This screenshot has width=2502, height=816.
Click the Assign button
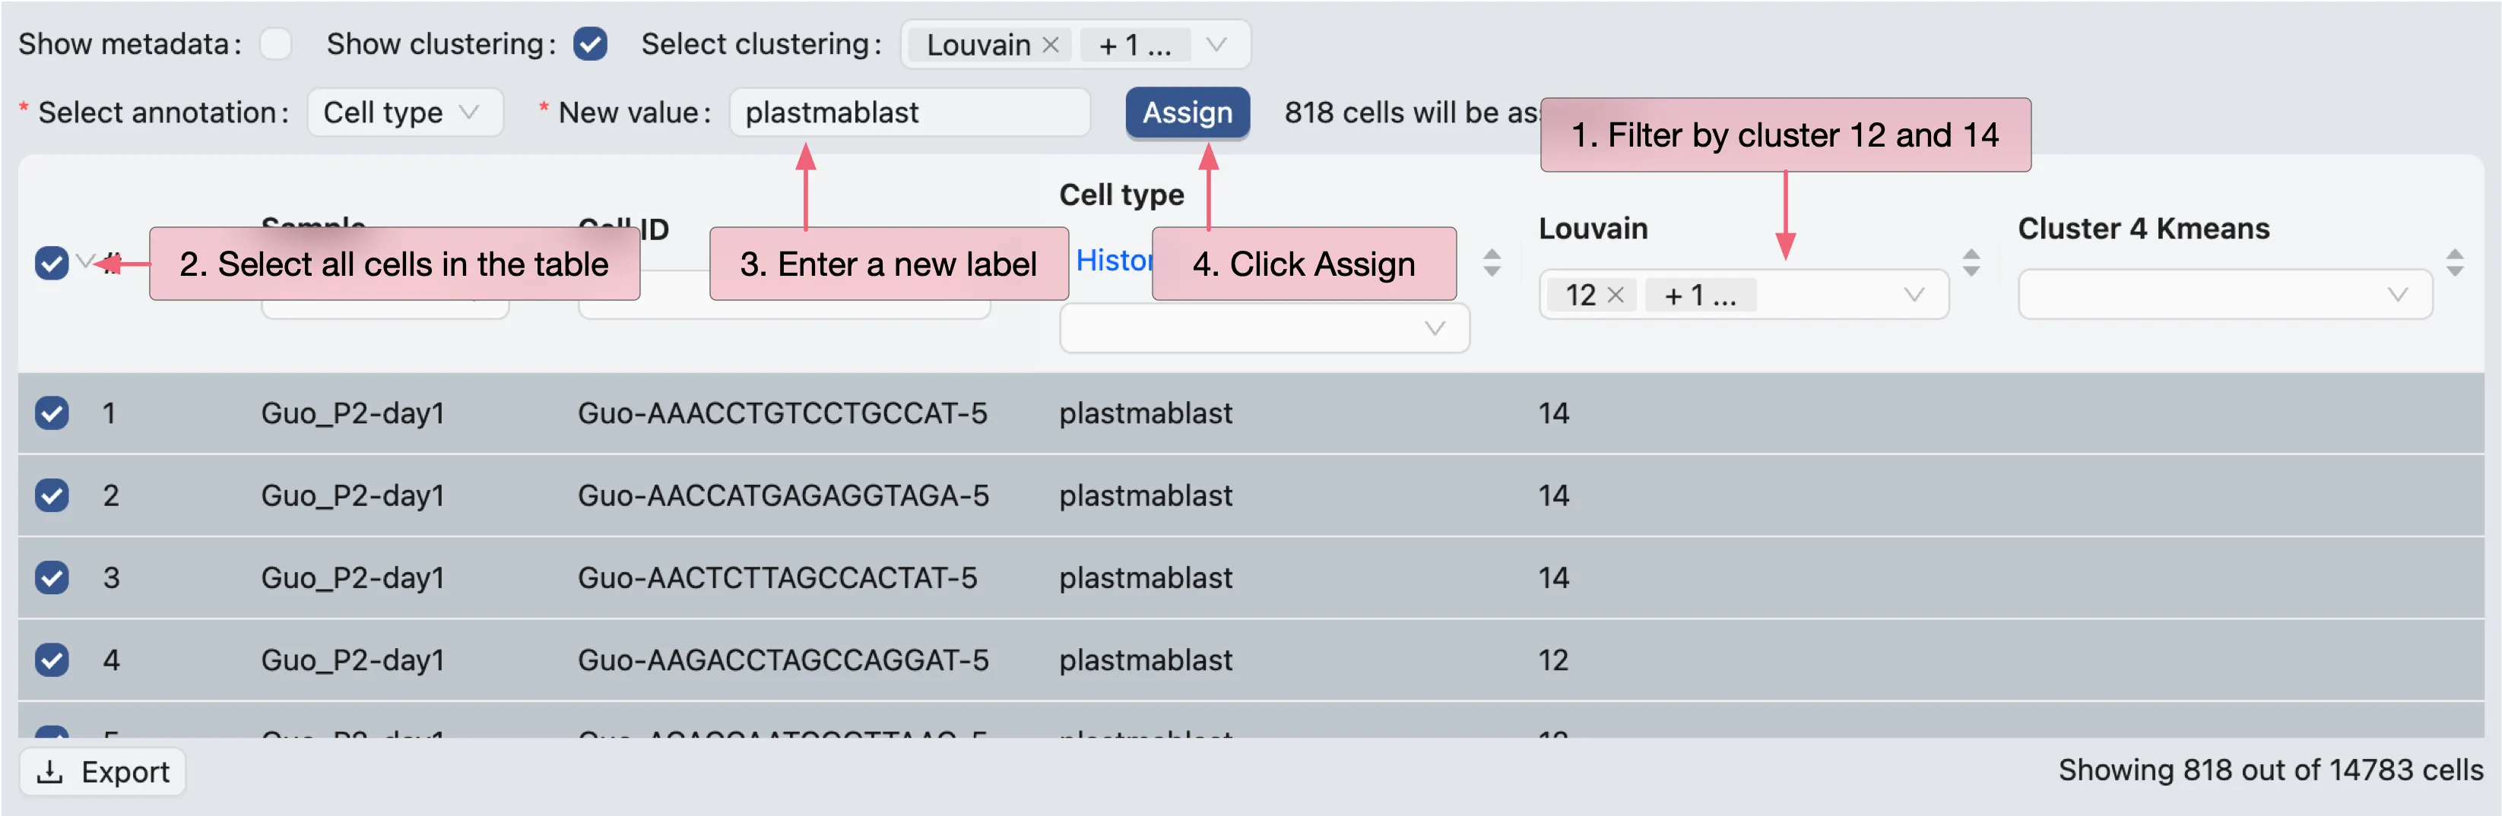tap(1187, 112)
